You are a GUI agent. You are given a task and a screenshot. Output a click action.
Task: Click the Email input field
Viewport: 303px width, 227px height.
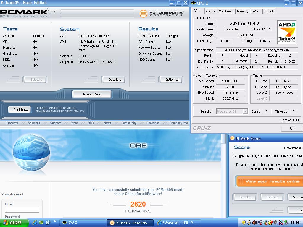coord(22,210)
